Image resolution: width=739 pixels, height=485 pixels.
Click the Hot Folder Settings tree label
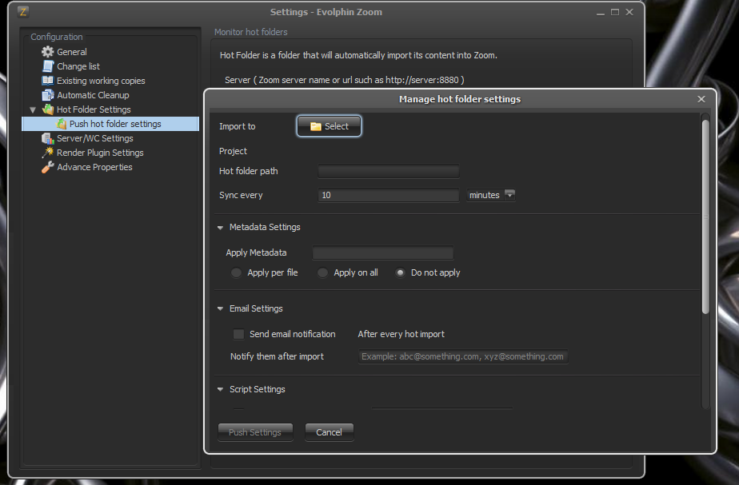(x=94, y=109)
